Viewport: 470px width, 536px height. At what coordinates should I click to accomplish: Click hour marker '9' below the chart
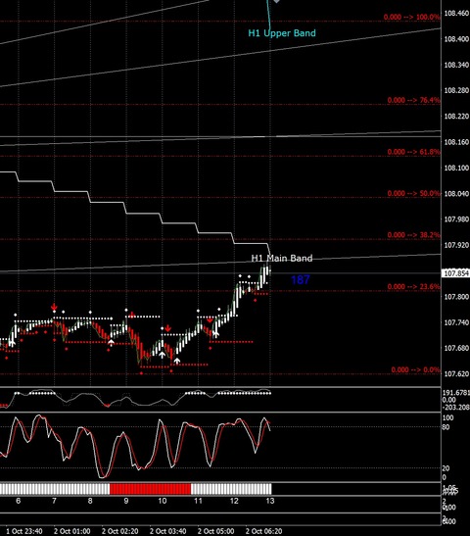(126, 501)
